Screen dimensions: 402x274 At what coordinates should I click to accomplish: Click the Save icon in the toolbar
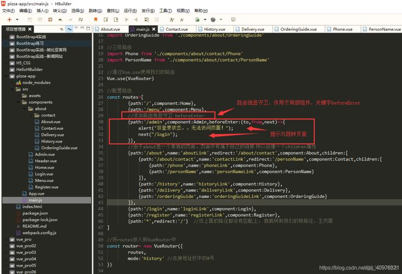[x=30, y=19]
